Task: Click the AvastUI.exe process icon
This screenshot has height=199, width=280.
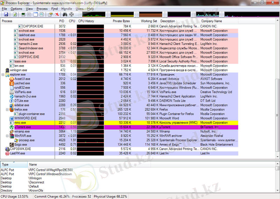Action: click(12, 79)
